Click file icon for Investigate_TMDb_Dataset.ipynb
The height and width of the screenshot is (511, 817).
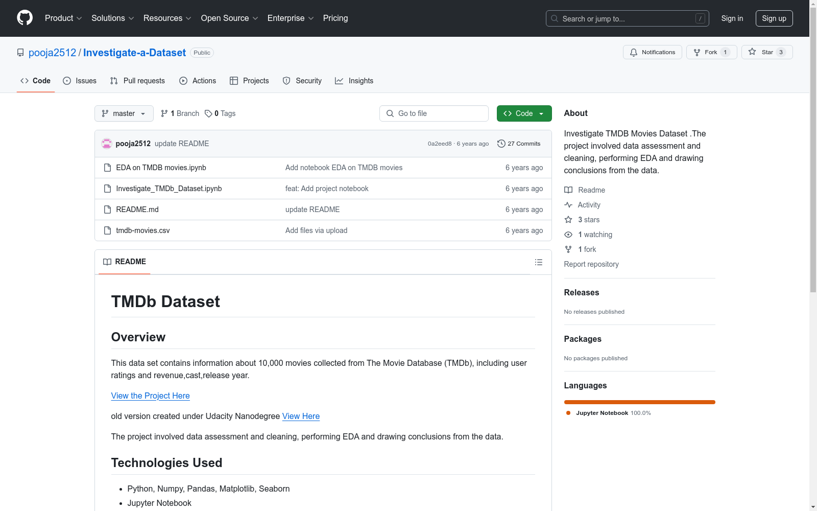(107, 189)
